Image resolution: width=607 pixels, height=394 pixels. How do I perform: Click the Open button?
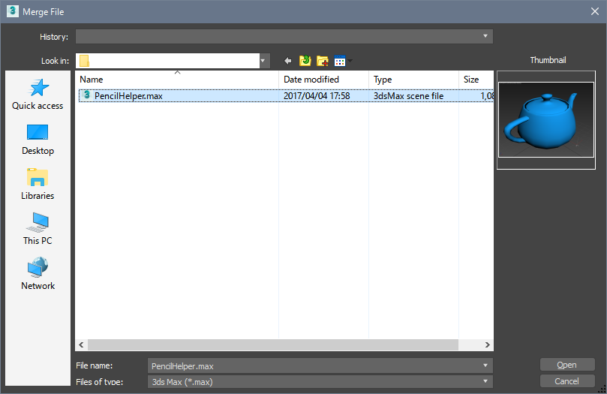tap(566, 365)
